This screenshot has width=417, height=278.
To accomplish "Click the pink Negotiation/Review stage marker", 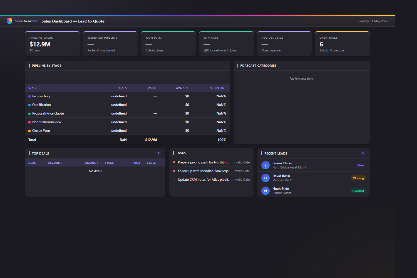I will coord(29,122).
